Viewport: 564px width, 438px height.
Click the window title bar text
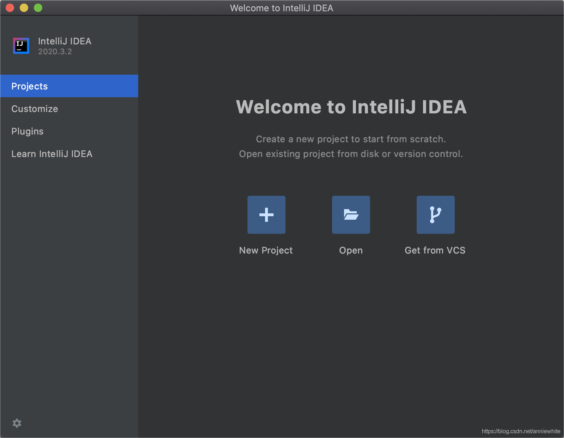point(281,8)
